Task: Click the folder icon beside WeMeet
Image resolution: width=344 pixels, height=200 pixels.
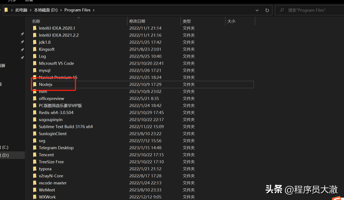Action: click(x=35, y=190)
